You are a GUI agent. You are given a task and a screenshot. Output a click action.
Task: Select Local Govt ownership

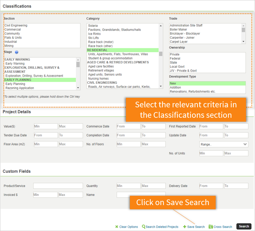pyautogui.click(x=207, y=67)
